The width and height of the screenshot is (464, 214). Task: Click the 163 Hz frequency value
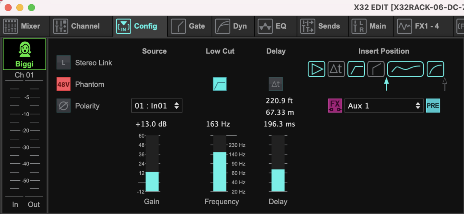tap(218, 124)
